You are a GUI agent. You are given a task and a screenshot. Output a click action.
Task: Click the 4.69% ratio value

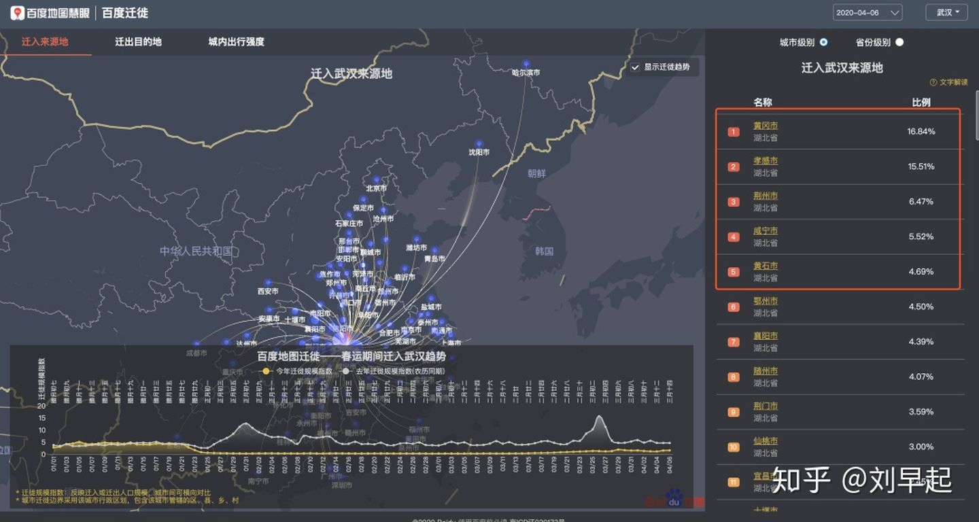click(921, 272)
